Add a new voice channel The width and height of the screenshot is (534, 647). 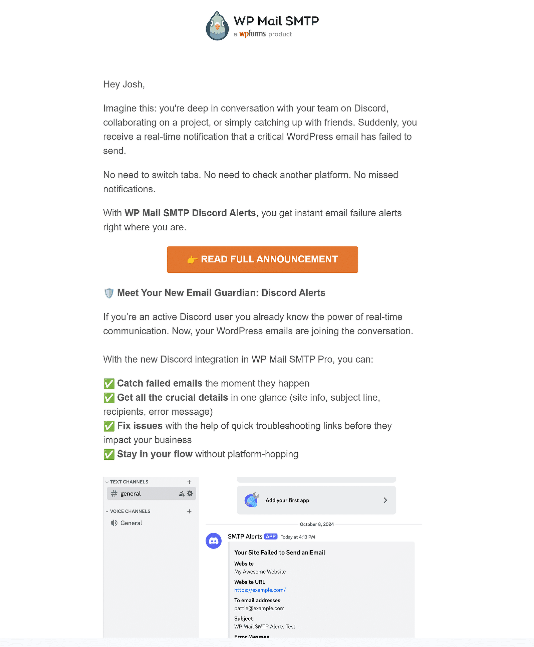189,511
